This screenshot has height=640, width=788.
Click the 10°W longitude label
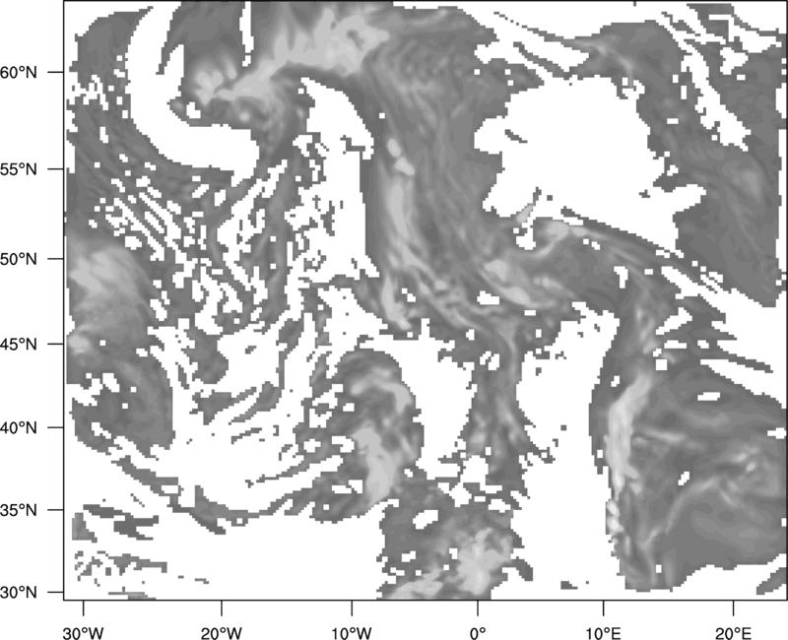[x=352, y=633]
